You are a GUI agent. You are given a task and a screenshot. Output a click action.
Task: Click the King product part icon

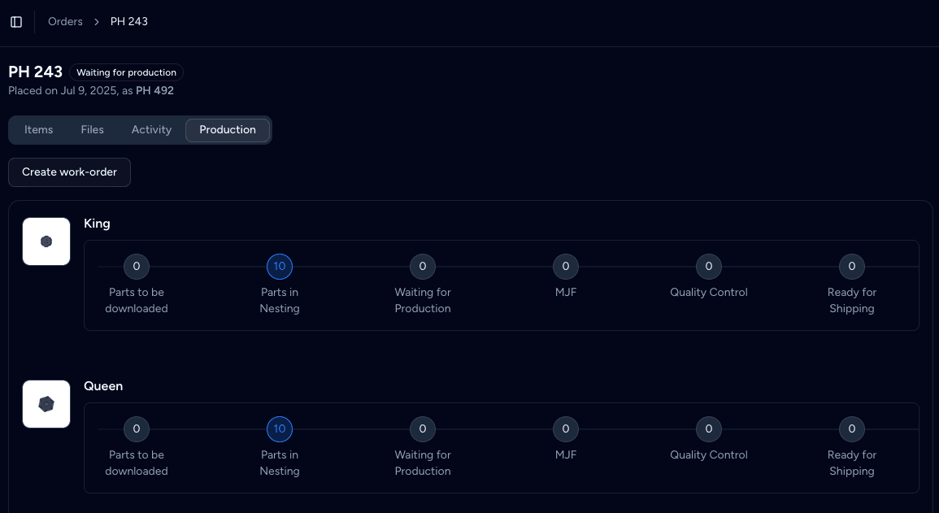click(x=46, y=241)
